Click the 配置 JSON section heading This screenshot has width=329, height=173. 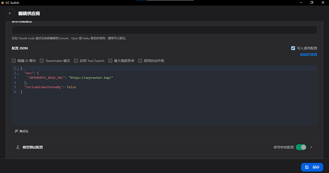20,48
